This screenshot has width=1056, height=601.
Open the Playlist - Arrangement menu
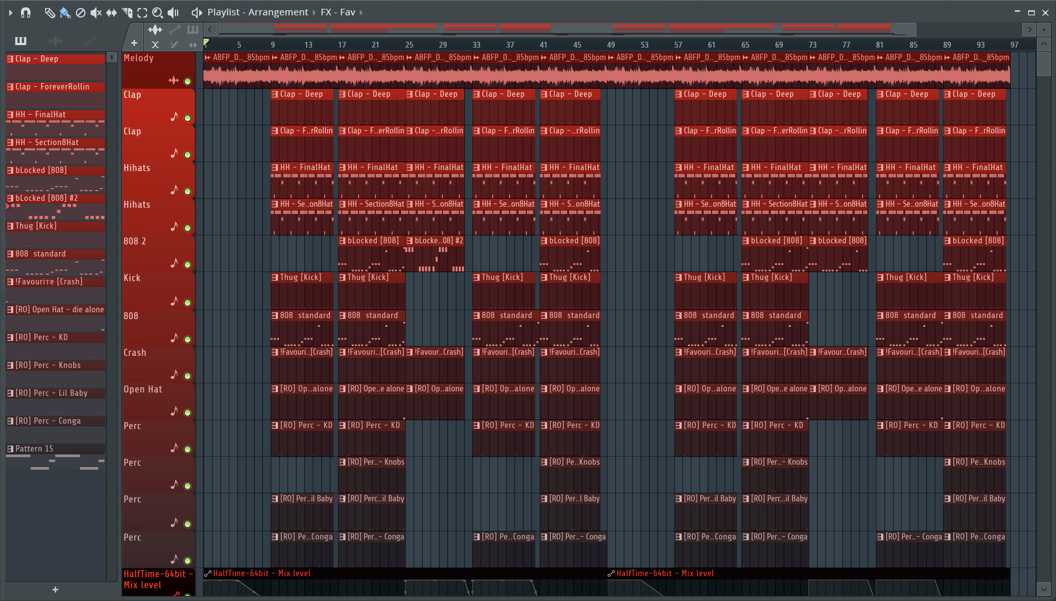(x=258, y=12)
